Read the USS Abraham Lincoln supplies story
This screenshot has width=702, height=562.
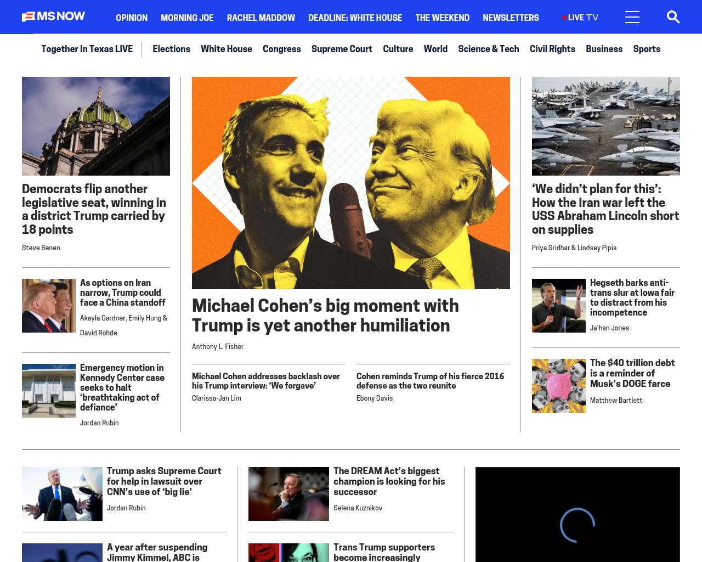tap(605, 209)
